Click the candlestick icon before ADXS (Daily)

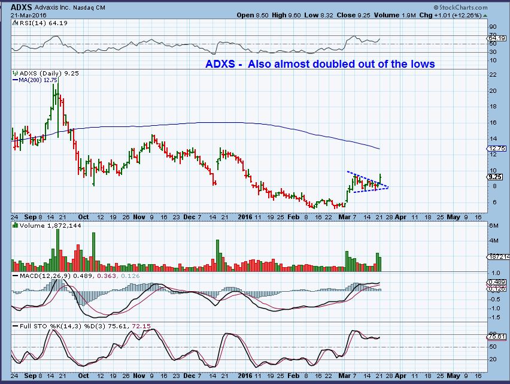click(x=16, y=73)
